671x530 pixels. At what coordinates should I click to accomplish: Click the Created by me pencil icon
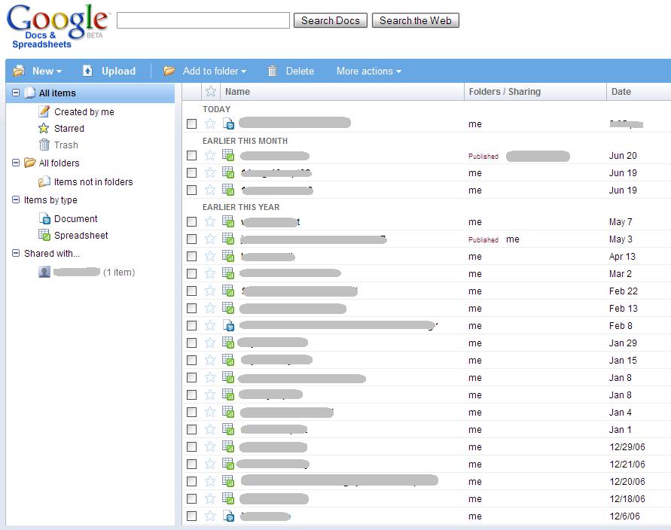tap(44, 111)
